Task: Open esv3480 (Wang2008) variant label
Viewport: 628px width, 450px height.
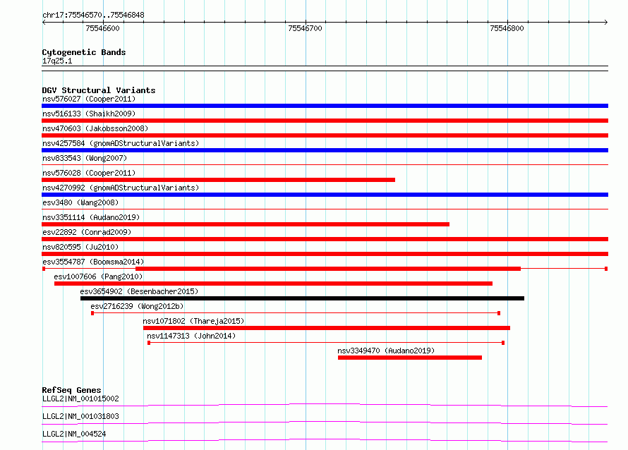Action: tap(80, 202)
